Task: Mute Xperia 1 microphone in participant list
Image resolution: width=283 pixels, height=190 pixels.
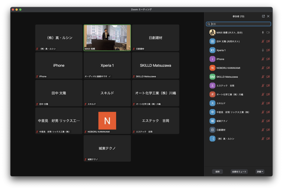Action: [263, 50]
